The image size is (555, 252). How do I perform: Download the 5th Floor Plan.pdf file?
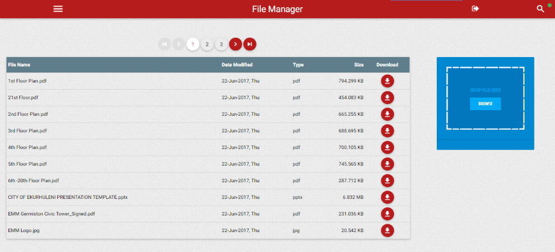(x=387, y=164)
